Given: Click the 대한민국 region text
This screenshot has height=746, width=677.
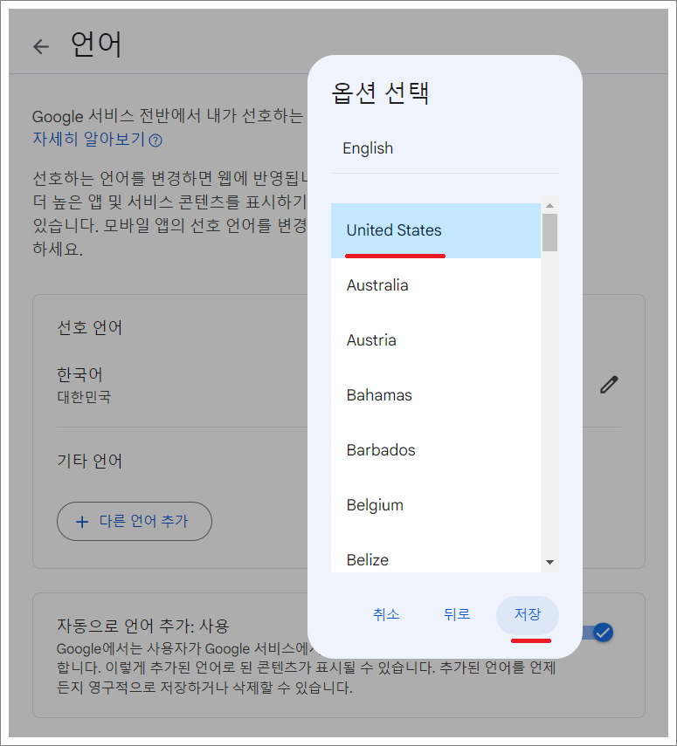Looking at the screenshot, I should point(84,397).
